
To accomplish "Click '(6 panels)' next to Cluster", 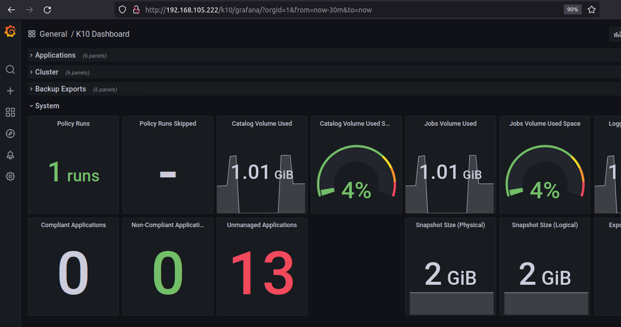I will [78, 73].
